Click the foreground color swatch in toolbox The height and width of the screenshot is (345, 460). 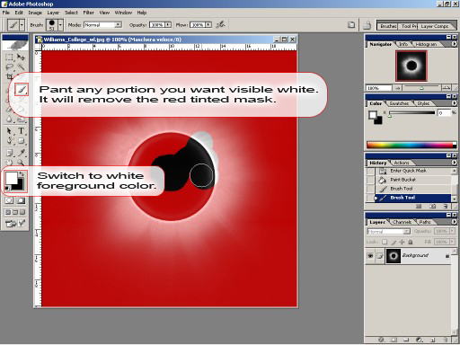[x=12, y=178]
